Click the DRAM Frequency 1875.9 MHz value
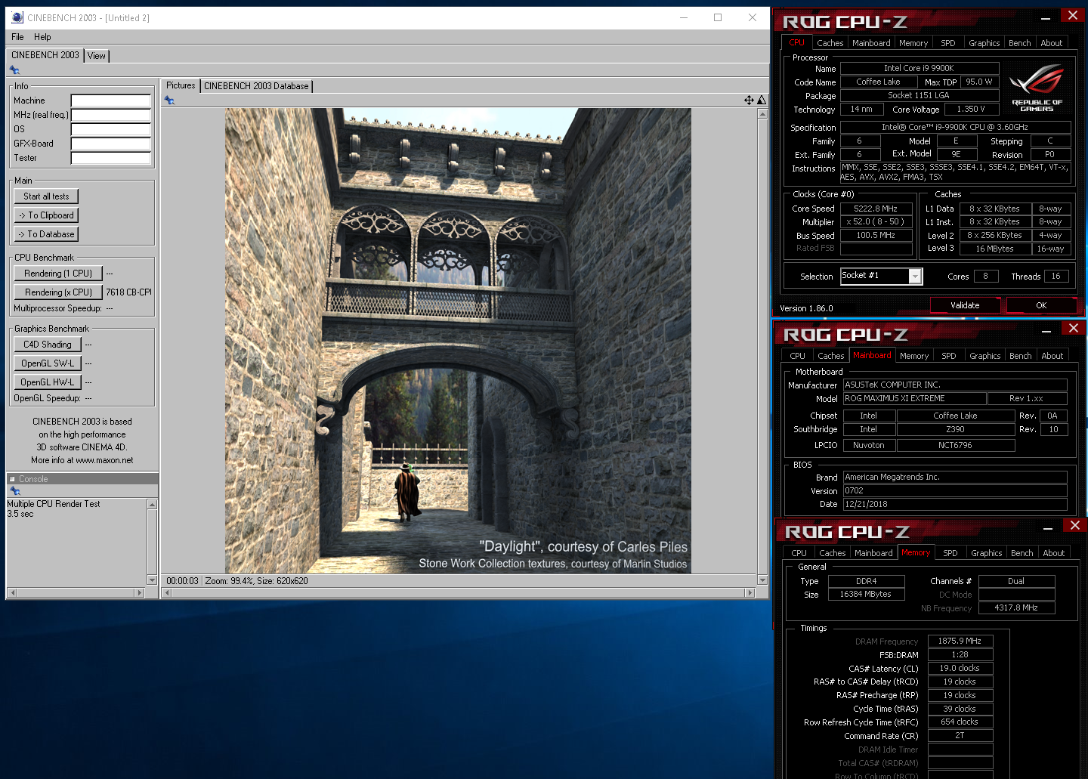 click(x=960, y=641)
